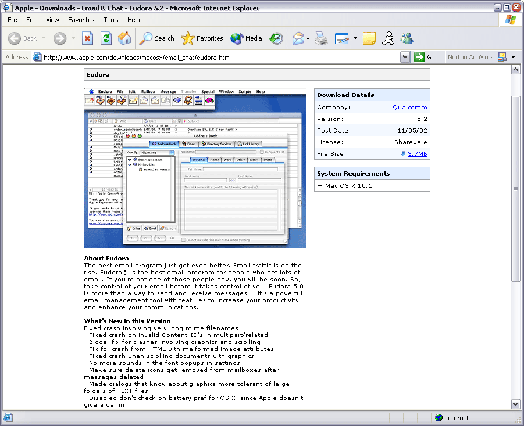Click the About Eudora heading
Screen dimensions: 524x426
(106, 258)
